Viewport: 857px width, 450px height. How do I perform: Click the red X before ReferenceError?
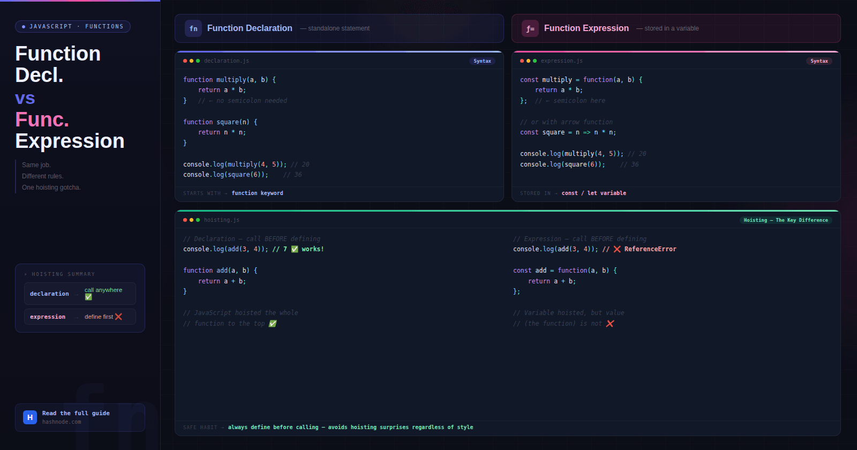[x=617, y=249]
